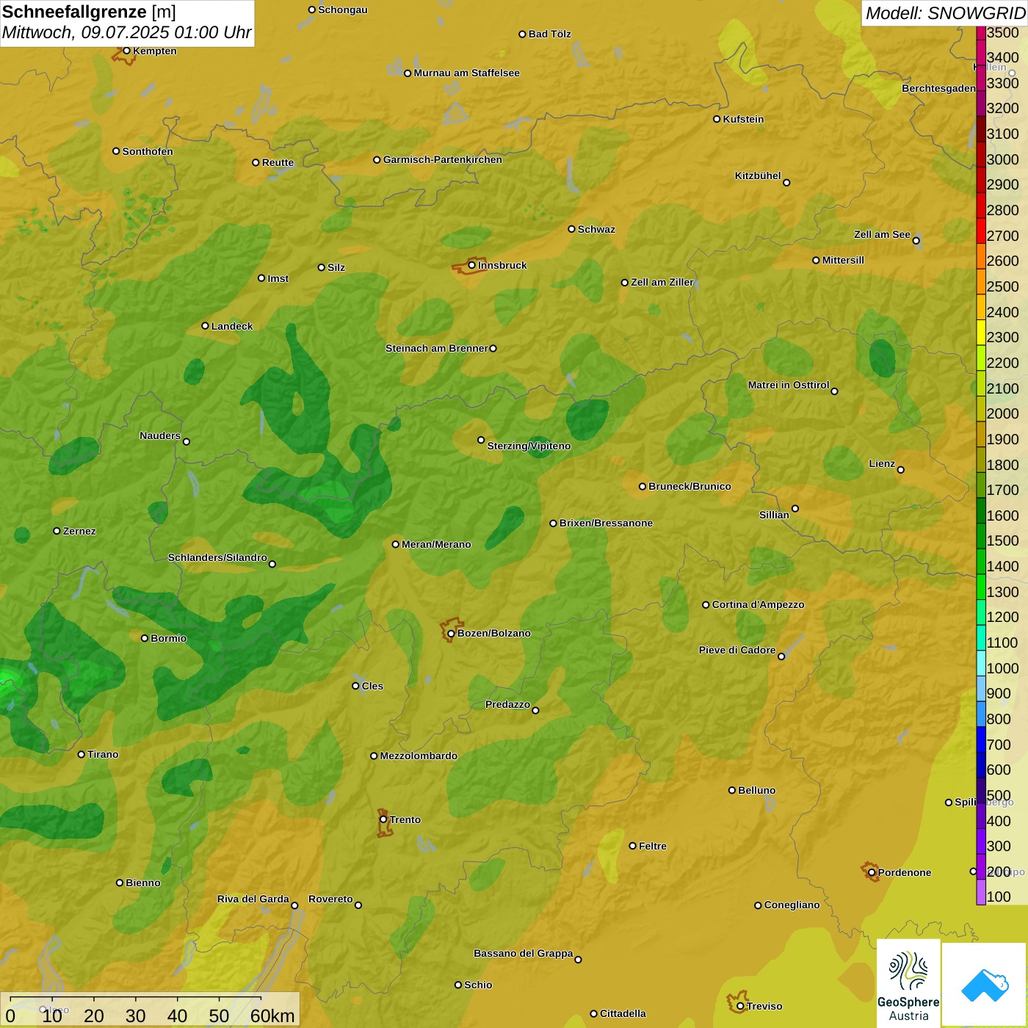This screenshot has height=1028, width=1028.
Task: Click the Bormio location marker
Action: tap(145, 638)
